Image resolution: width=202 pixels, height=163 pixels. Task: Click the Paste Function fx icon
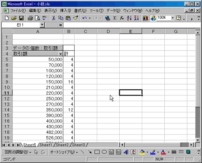coord(122,18)
